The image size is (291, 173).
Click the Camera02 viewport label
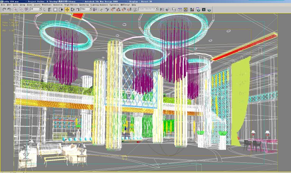pos(5,14)
